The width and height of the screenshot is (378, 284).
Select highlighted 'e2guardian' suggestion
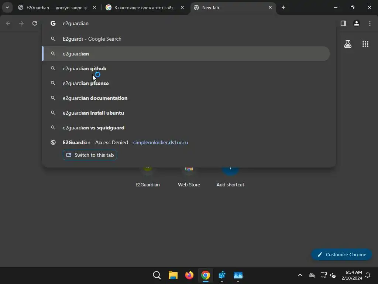coord(186,54)
